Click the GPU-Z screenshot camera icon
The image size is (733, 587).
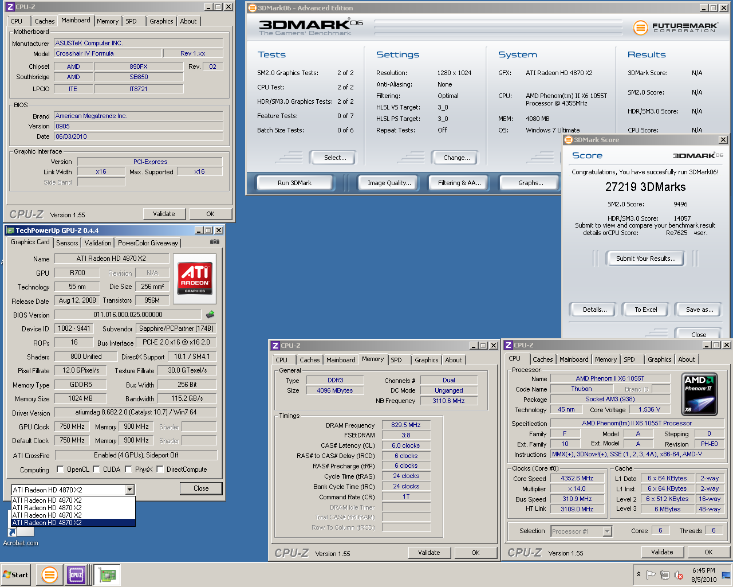pos(215,242)
